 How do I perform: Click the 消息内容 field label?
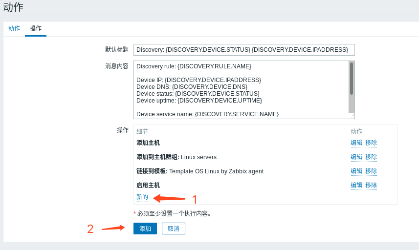116,66
